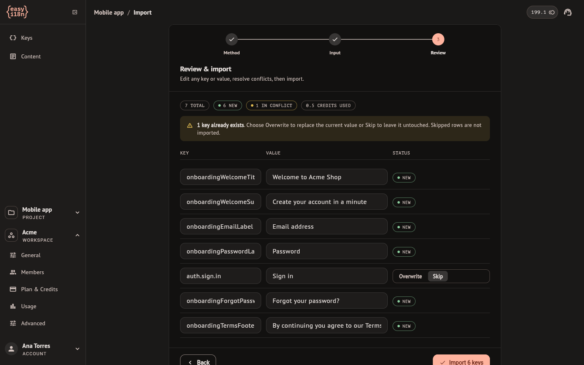The height and width of the screenshot is (365, 584).
Task: Click the Mobile app project folder icon
Action: (x=11, y=213)
